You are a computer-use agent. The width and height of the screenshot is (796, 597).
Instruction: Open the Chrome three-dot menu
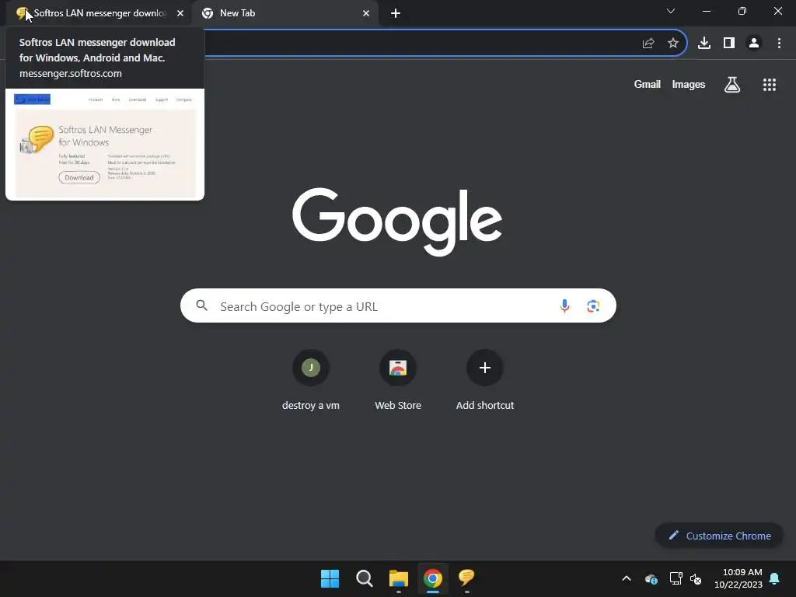tap(779, 44)
